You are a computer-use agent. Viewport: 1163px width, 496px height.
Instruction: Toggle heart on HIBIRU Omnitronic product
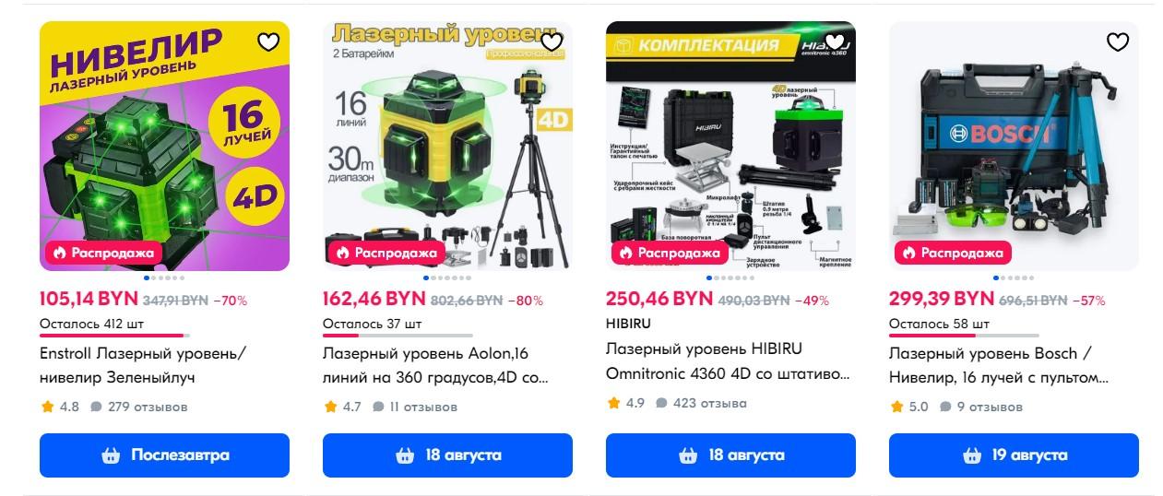(834, 41)
